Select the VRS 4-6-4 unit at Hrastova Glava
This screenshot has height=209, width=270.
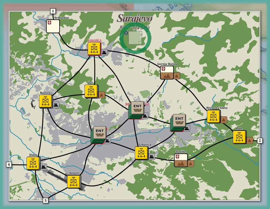pyautogui.click(x=214, y=117)
